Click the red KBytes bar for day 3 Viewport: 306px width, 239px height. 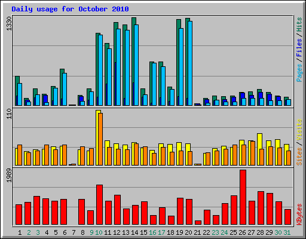(36, 210)
